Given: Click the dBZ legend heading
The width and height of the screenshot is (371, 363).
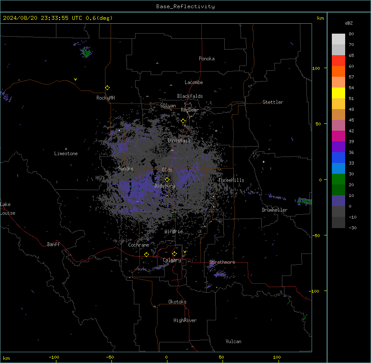Looking at the screenshot, I should [x=349, y=23].
